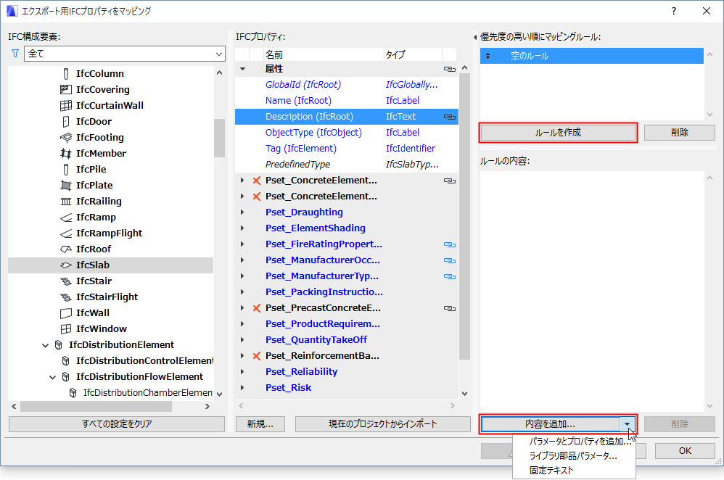Click the IfcDoor icon

click(x=66, y=121)
